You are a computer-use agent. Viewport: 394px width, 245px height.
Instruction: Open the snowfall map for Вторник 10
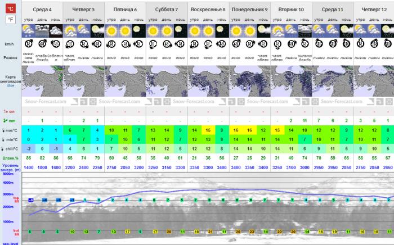pyautogui.click(x=291, y=81)
